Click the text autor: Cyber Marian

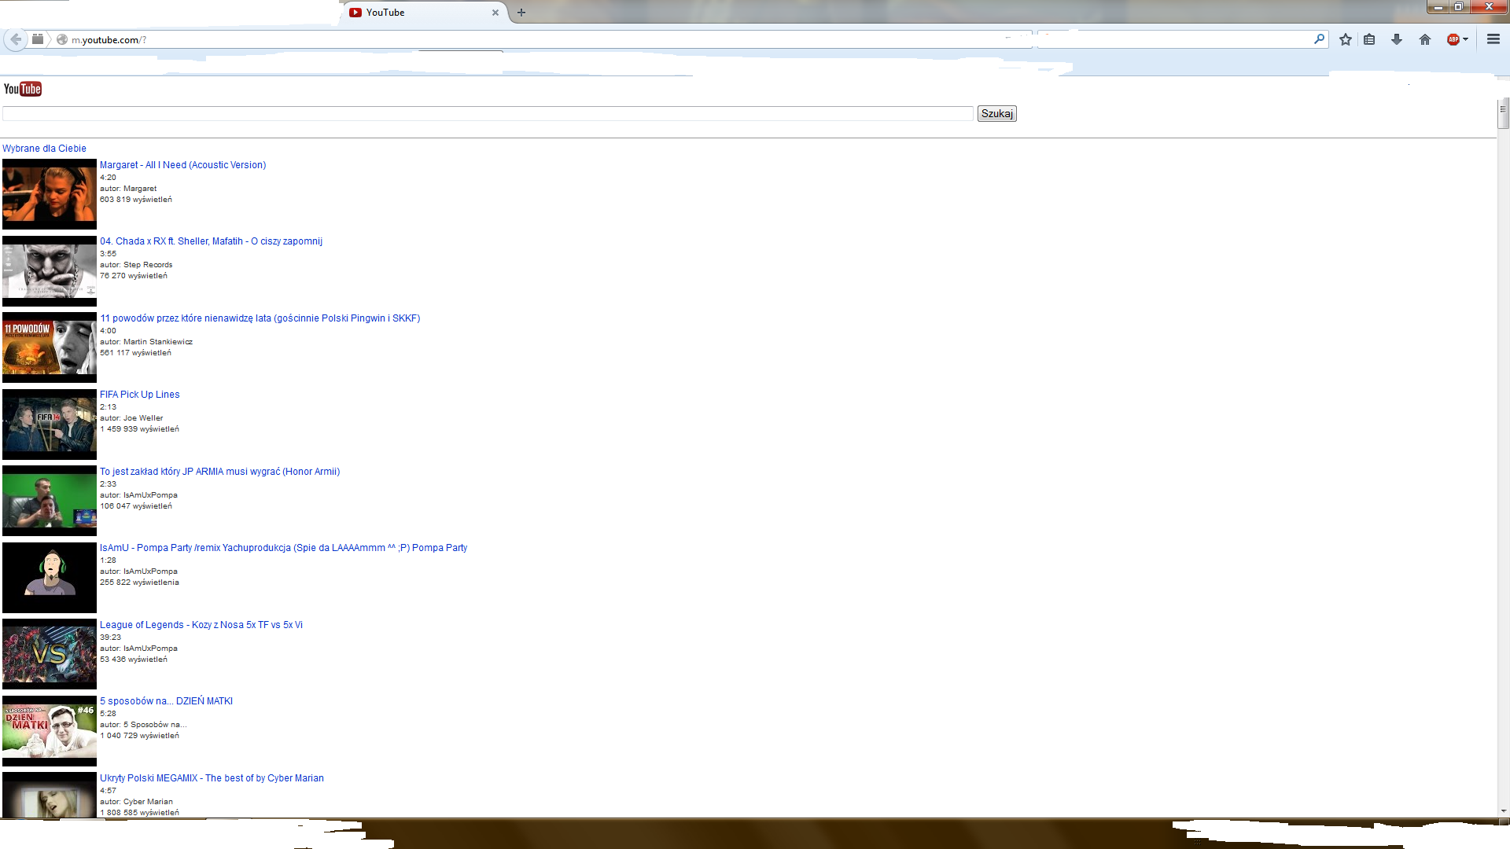(136, 802)
